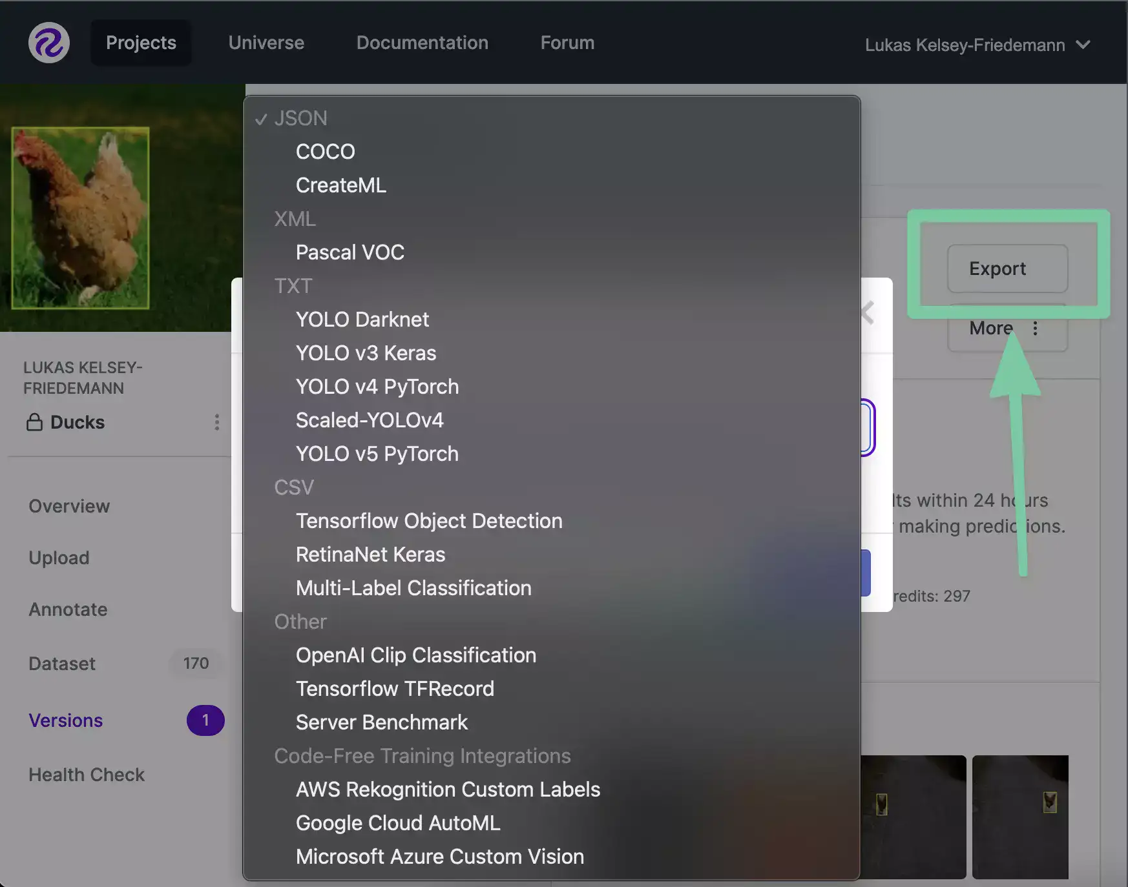The width and height of the screenshot is (1128, 887).
Task: Open Ducks project options menu
Action: coord(217,422)
